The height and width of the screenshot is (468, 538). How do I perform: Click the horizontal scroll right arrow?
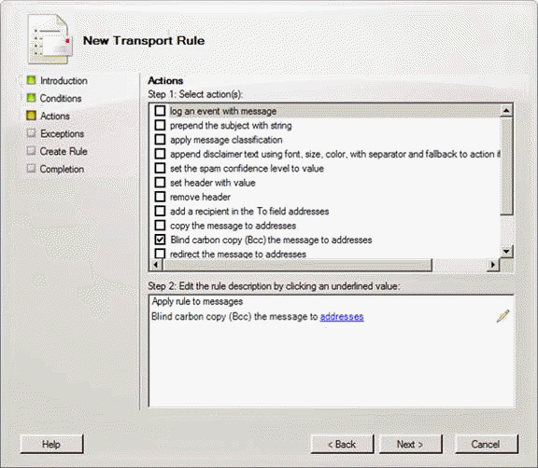click(x=493, y=265)
